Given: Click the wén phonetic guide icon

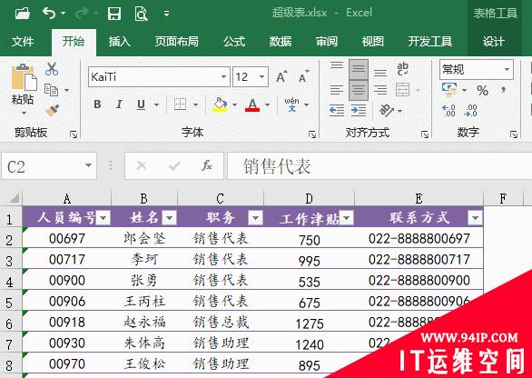Looking at the screenshot, I should coord(291,104).
